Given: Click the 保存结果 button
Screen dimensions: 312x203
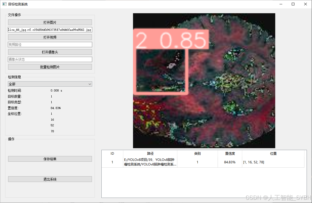Looking at the screenshot, I should coord(50,159).
